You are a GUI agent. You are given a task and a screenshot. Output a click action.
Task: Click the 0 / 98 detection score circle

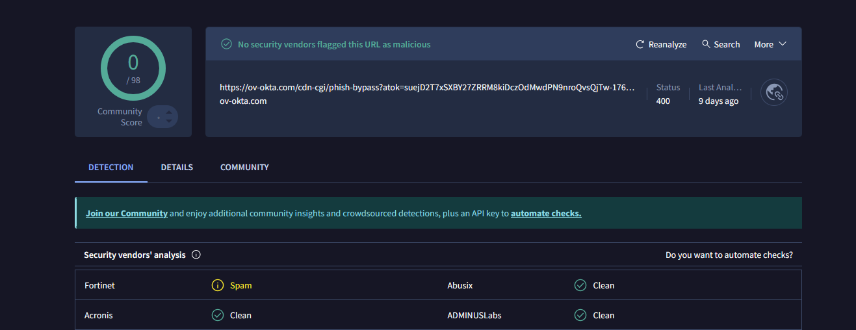[x=133, y=68]
